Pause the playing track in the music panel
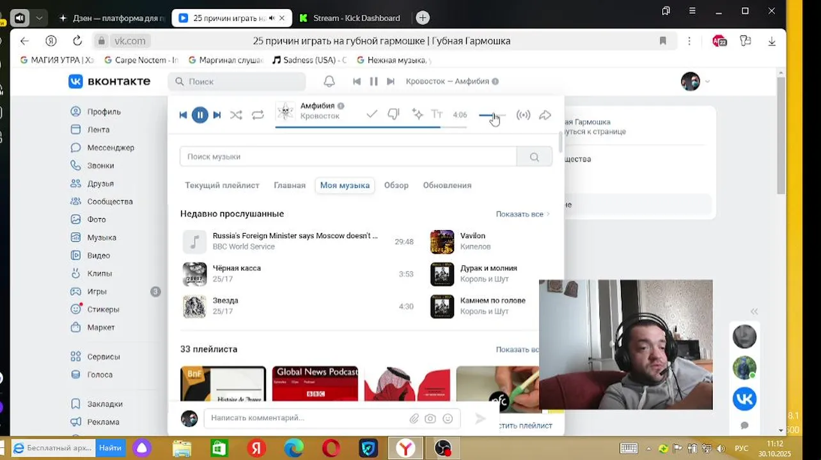821x460 pixels. (199, 115)
